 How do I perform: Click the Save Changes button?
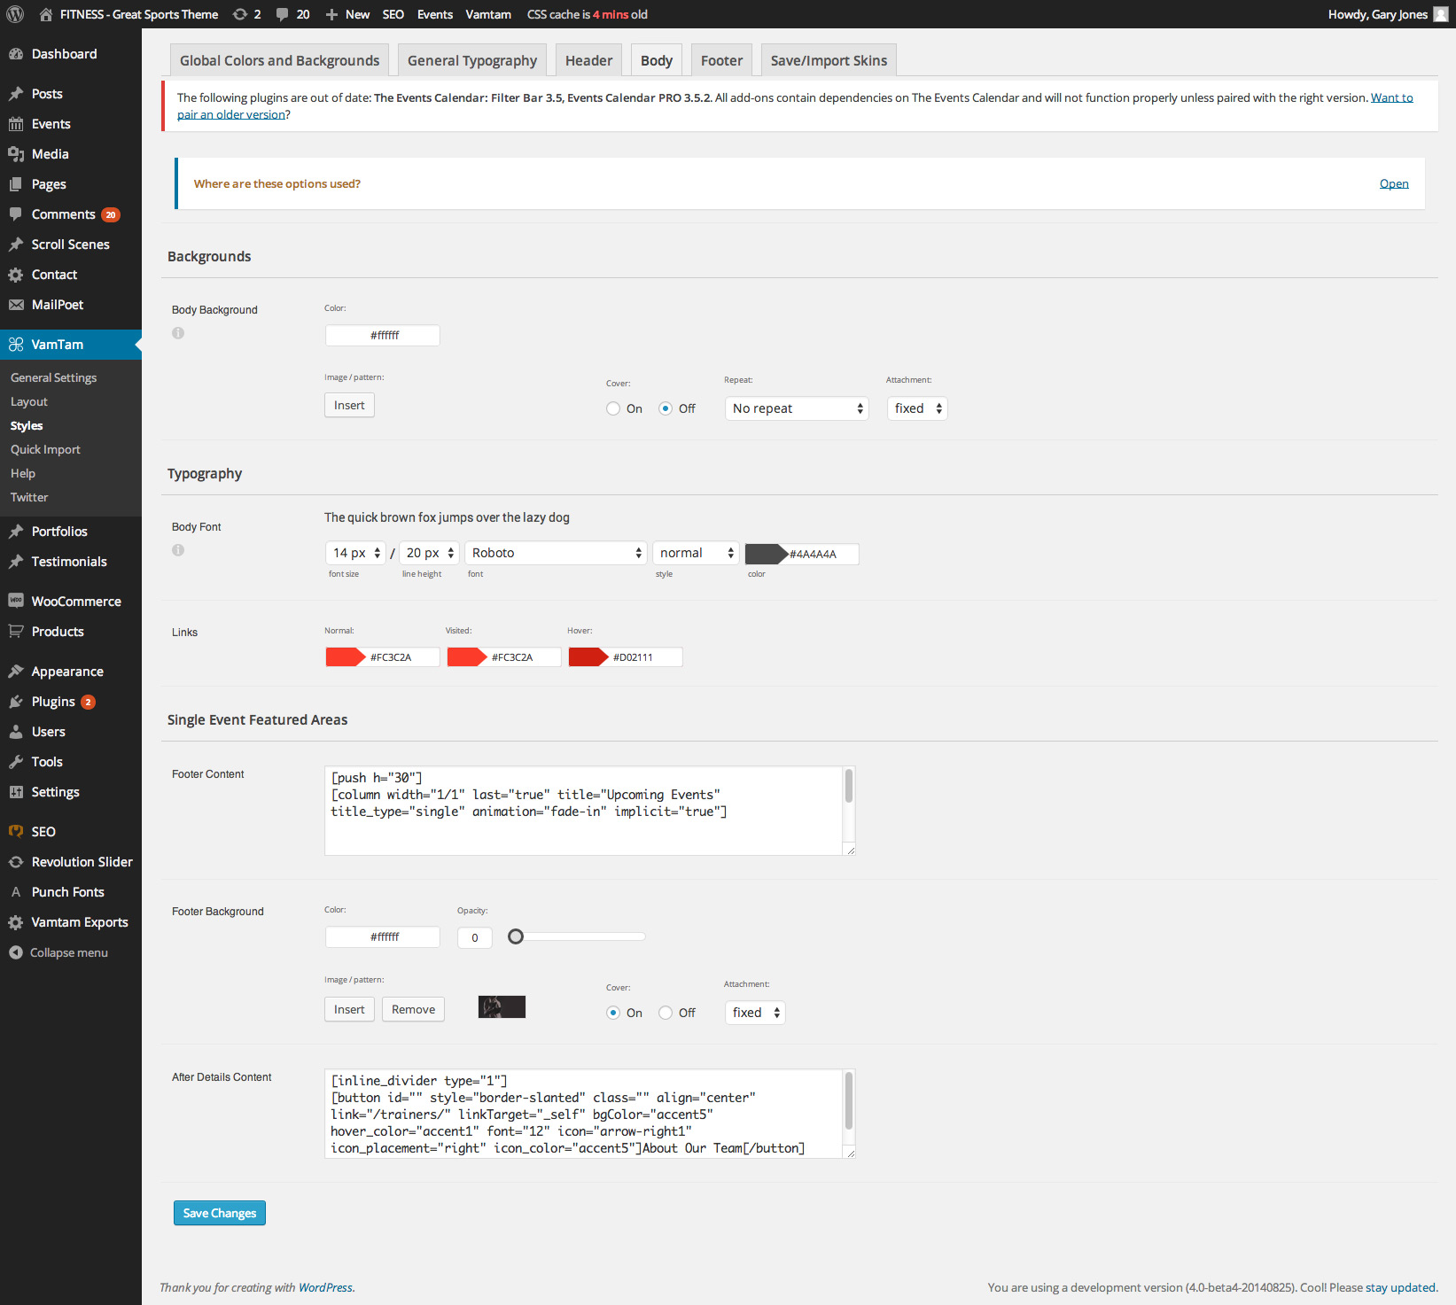pyautogui.click(x=220, y=1213)
